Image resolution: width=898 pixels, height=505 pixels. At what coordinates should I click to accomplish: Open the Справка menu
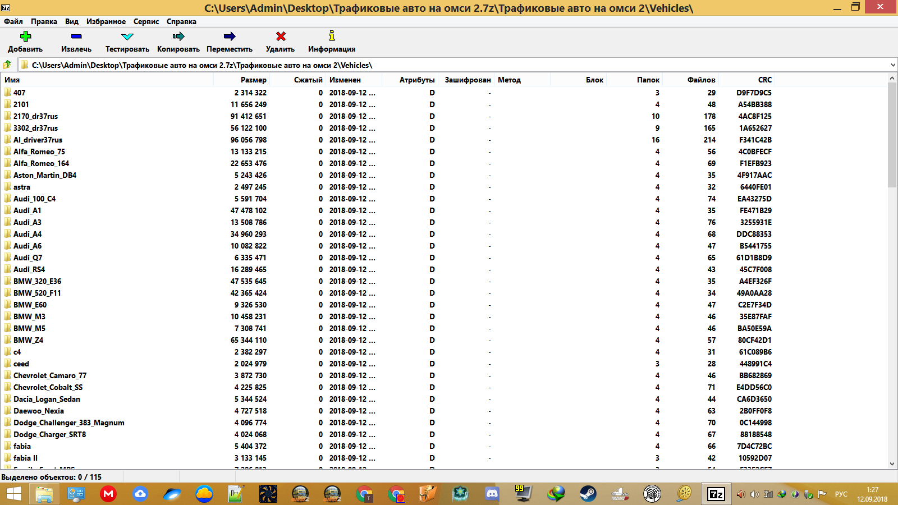click(x=181, y=21)
